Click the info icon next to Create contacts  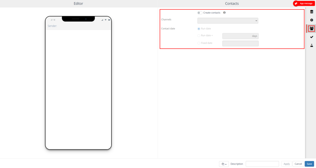pyautogui.click(x=224, y=13)
